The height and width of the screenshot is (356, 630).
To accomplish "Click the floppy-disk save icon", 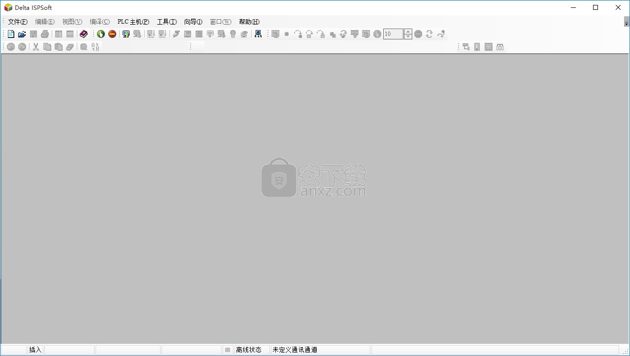I will (x=33, y=34).
